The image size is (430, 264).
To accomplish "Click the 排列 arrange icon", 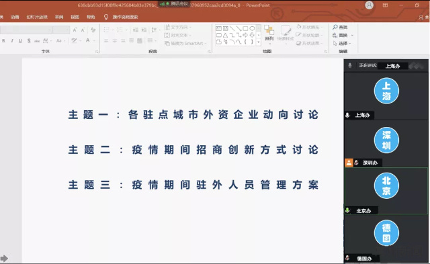I will pos(269,34).
